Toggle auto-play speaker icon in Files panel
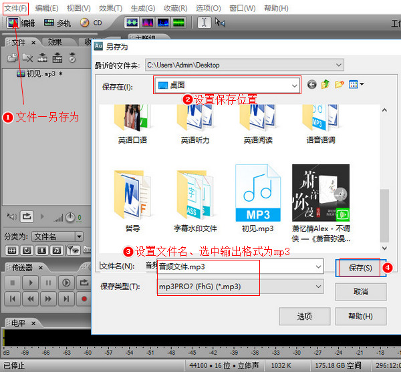The height and width of the screenshot is (372, 401). 12,217
